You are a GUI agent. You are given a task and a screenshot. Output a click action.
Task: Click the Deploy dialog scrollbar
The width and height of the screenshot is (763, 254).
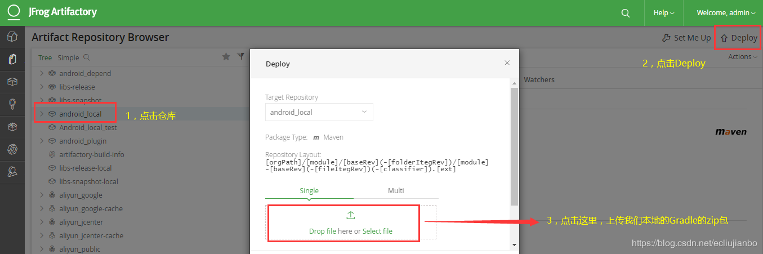click(514, 146)
